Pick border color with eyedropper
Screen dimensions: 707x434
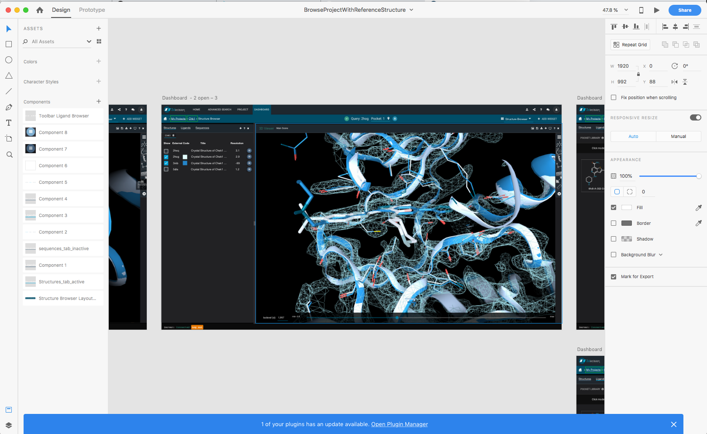(x=698, y=223)
